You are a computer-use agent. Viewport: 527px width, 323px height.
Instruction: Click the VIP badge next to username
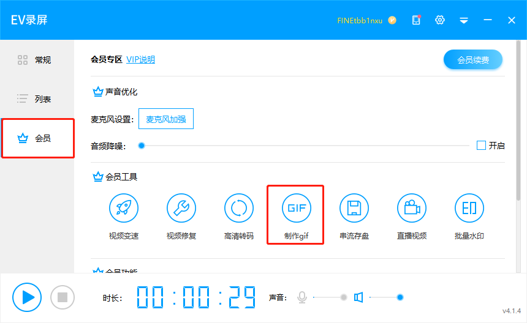[x=392, y=20]
